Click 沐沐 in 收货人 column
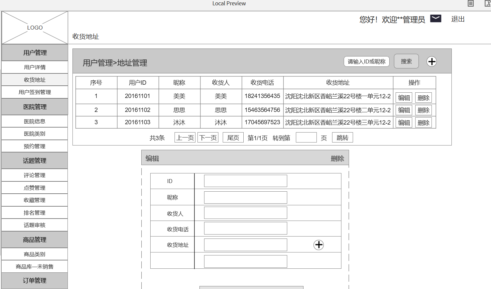491x289 pixels. tap(221, 123)
